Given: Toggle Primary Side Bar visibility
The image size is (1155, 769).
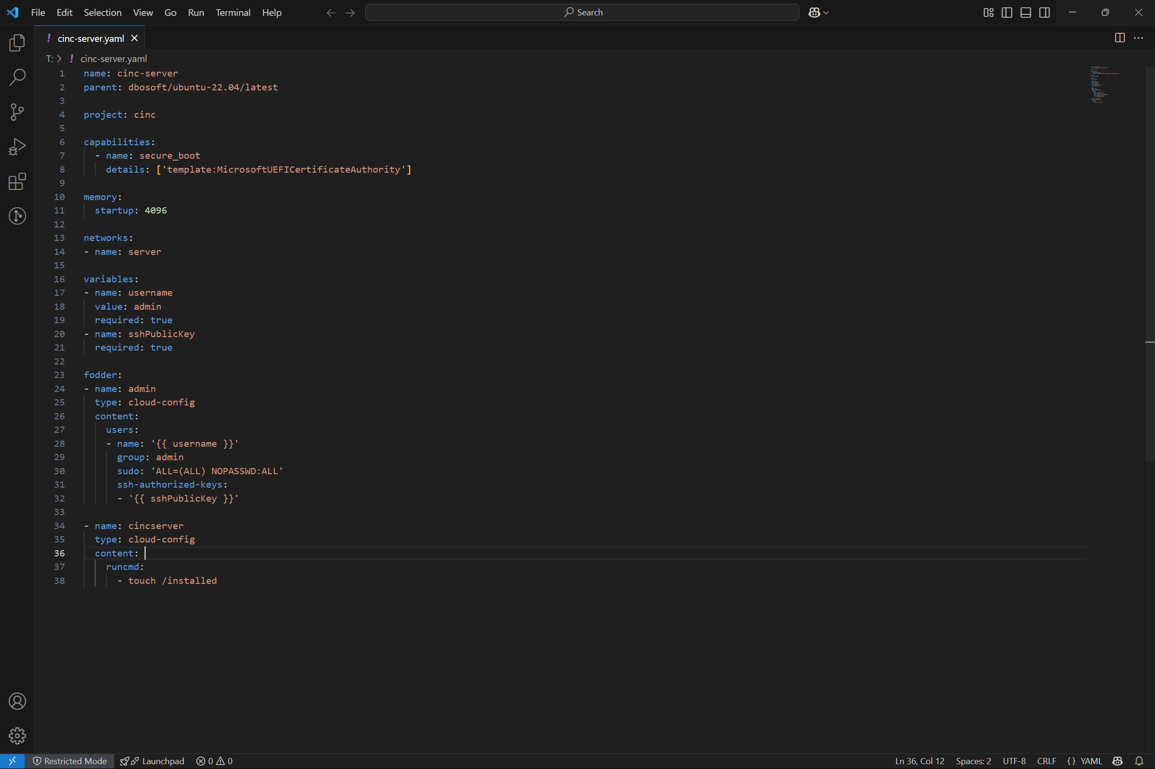Looking at the screenshot, I should (x=1007, y=12).
